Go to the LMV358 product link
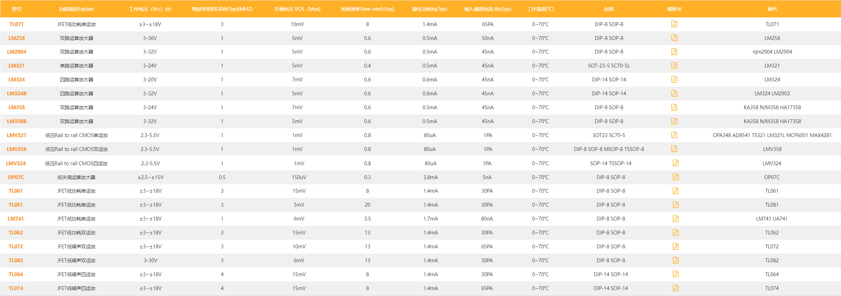Viewport: 841px width, 296px height. pos(16,149)
